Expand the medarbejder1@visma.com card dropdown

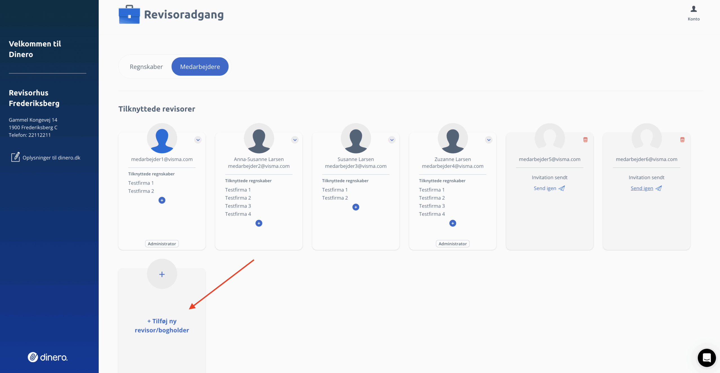(198, 140)
